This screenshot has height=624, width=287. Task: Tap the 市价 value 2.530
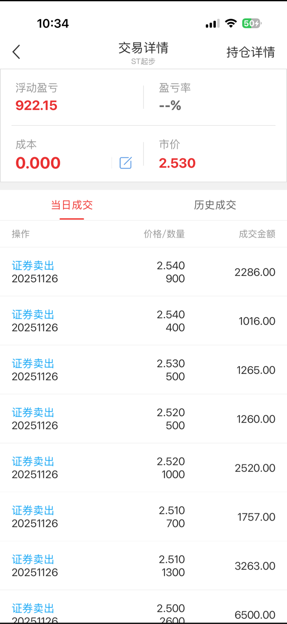click(x=177, y=163)
